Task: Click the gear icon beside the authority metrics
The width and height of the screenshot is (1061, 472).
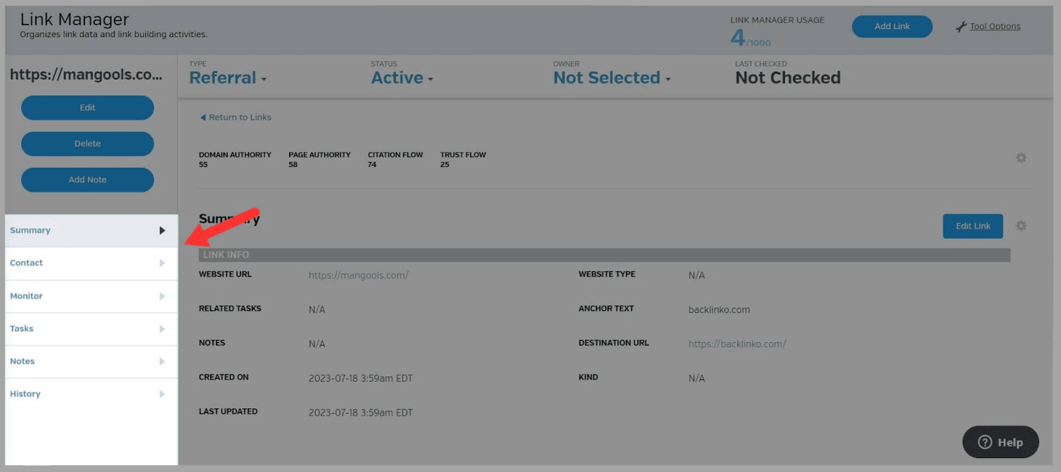Action: (x=1021, y=158)
